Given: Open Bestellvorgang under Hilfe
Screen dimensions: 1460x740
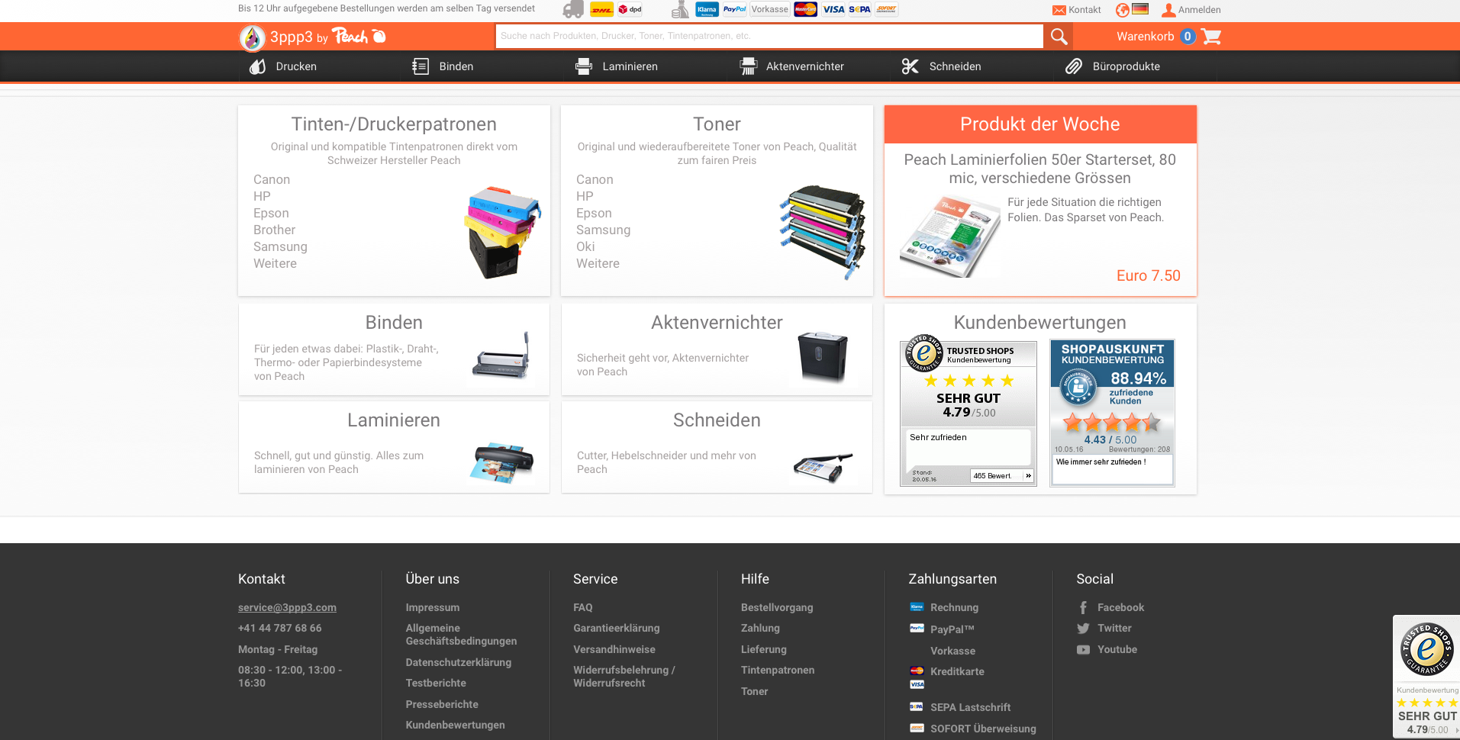Looking at the screenshot, I should [777, 608].
